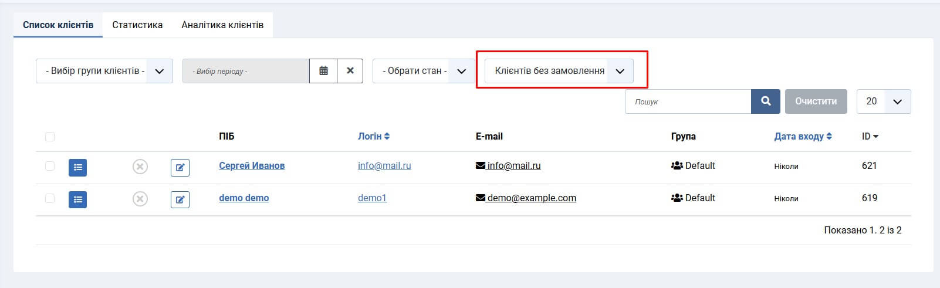The image size is (940, 288).
Task: Click delete circle icon for Сергей Иванов
Action: tap(140, 167)
